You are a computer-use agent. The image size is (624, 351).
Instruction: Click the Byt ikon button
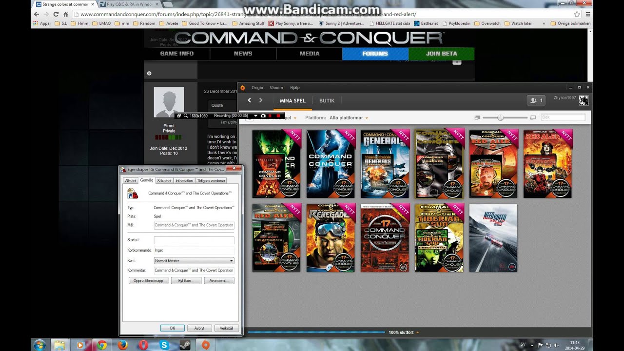pos(186,281)
